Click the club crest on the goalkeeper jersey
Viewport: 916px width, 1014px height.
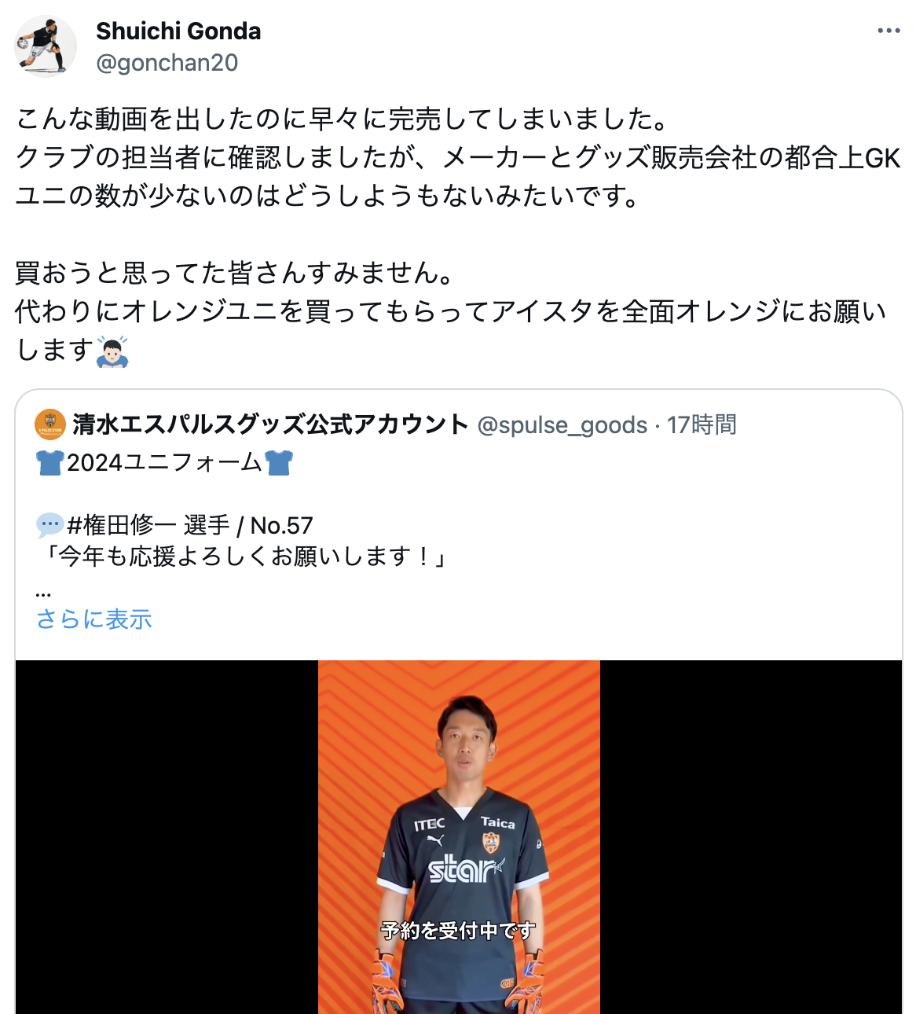tap(491, 843)
